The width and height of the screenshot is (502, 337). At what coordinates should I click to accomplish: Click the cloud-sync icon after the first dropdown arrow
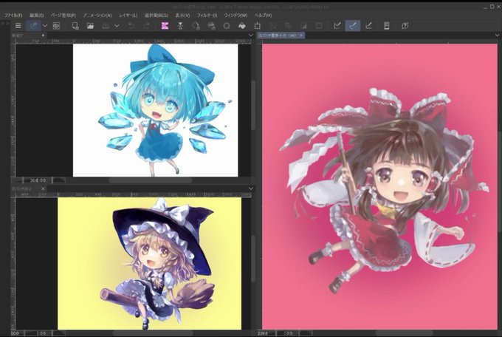tap(56, 26)
